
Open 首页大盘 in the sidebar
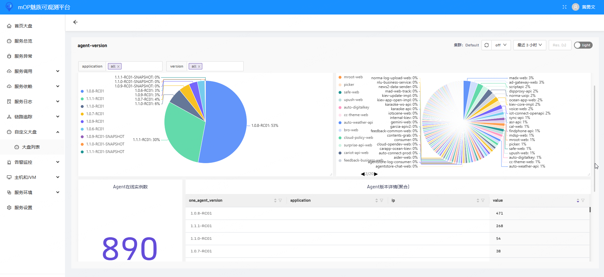(23, 26)
